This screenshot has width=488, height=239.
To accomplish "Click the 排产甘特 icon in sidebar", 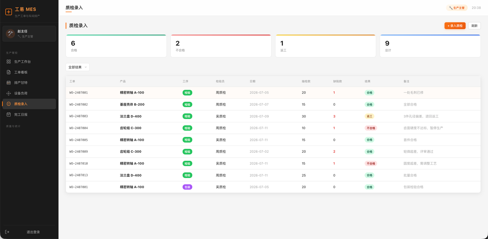I will pos(9,82).
